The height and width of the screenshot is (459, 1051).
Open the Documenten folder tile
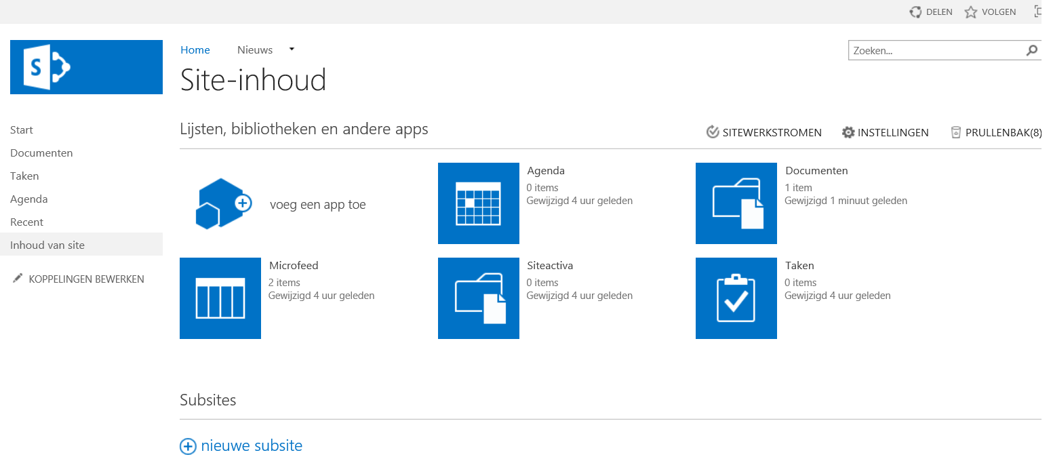coord(736,203)
